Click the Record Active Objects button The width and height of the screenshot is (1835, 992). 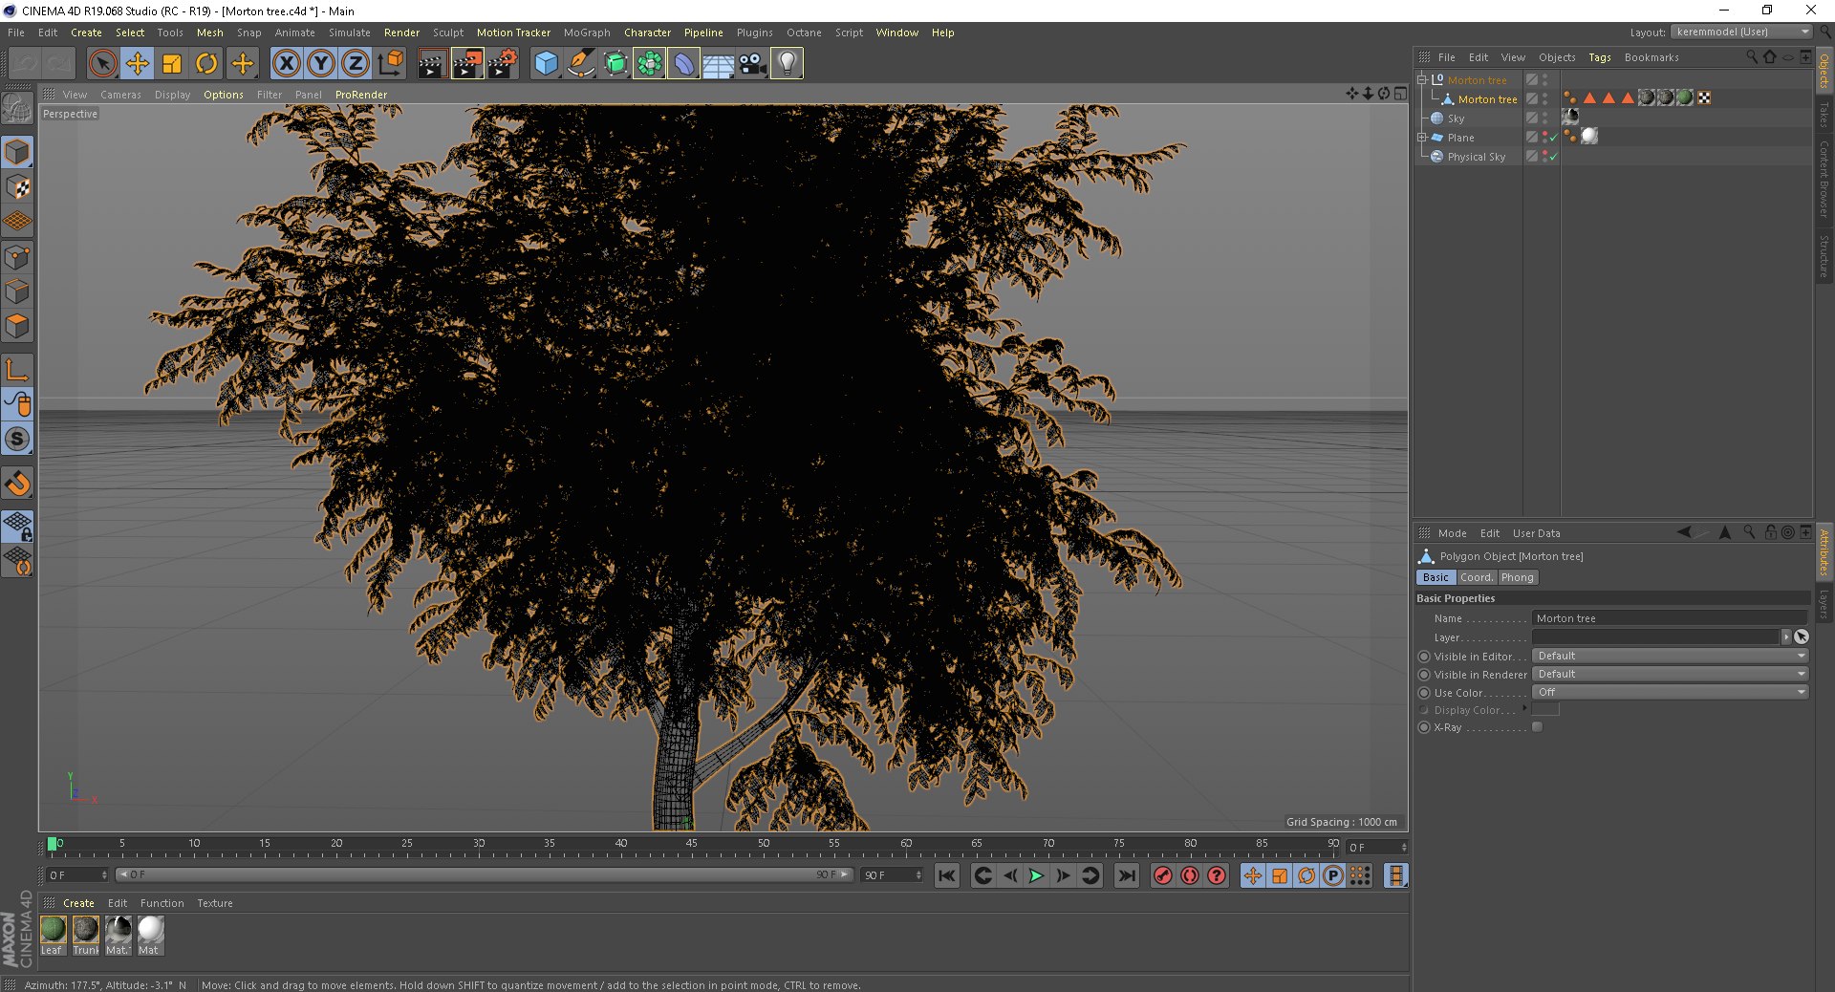(1162, 875)
